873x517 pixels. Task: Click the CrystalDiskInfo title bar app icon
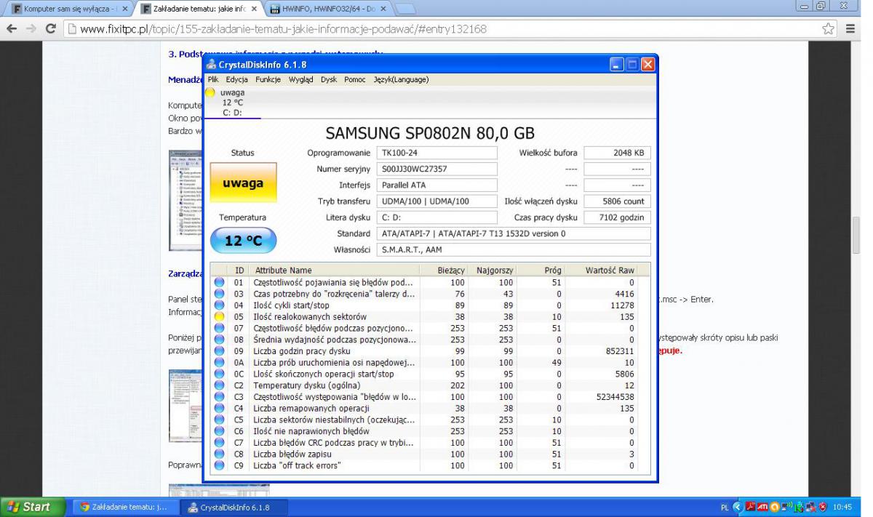coord(212,63)
